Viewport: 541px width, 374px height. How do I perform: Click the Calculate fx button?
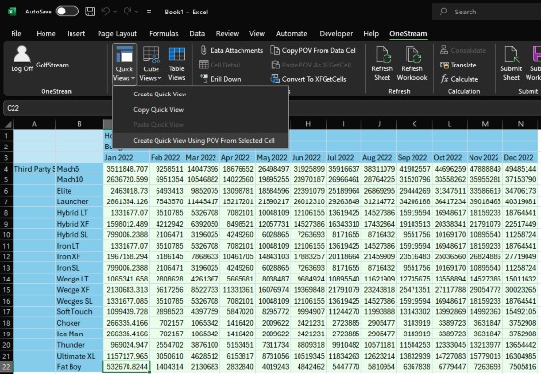[459, 79]
